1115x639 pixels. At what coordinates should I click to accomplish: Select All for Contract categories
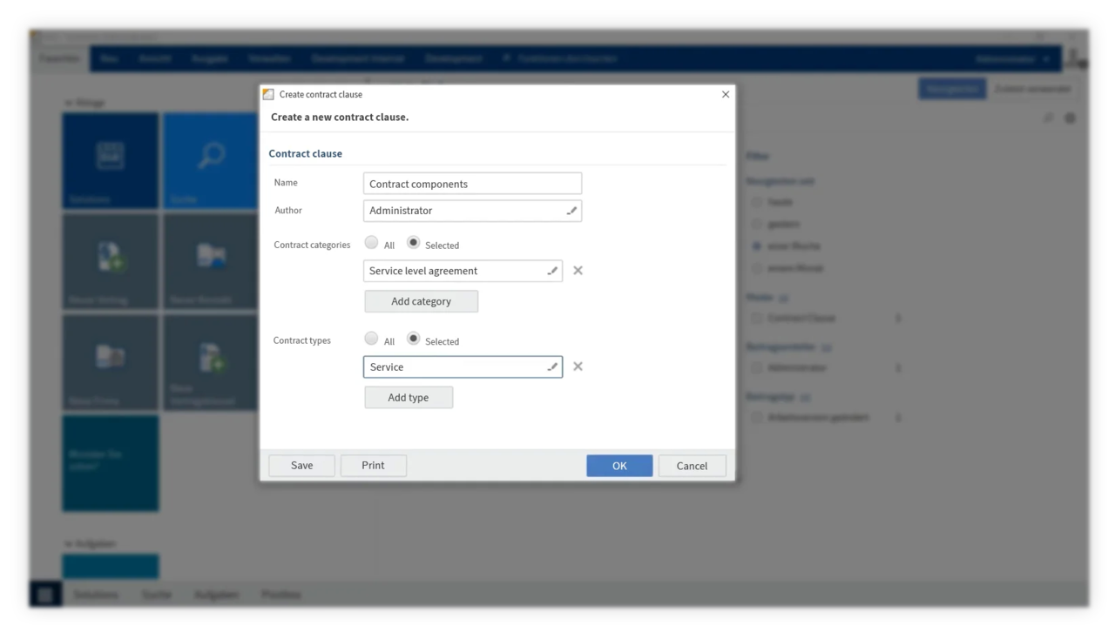coord(372,244)
